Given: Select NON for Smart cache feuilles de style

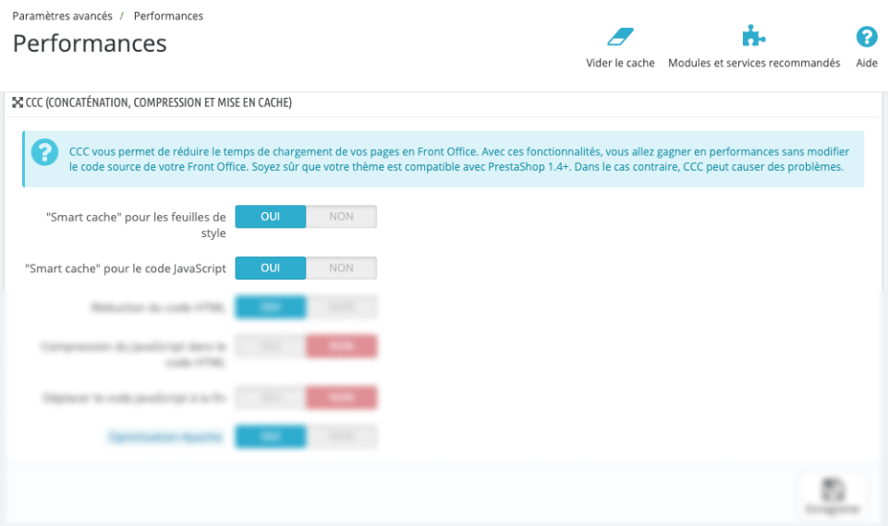Looking at the screenshot, I should (x=341, y=217).
